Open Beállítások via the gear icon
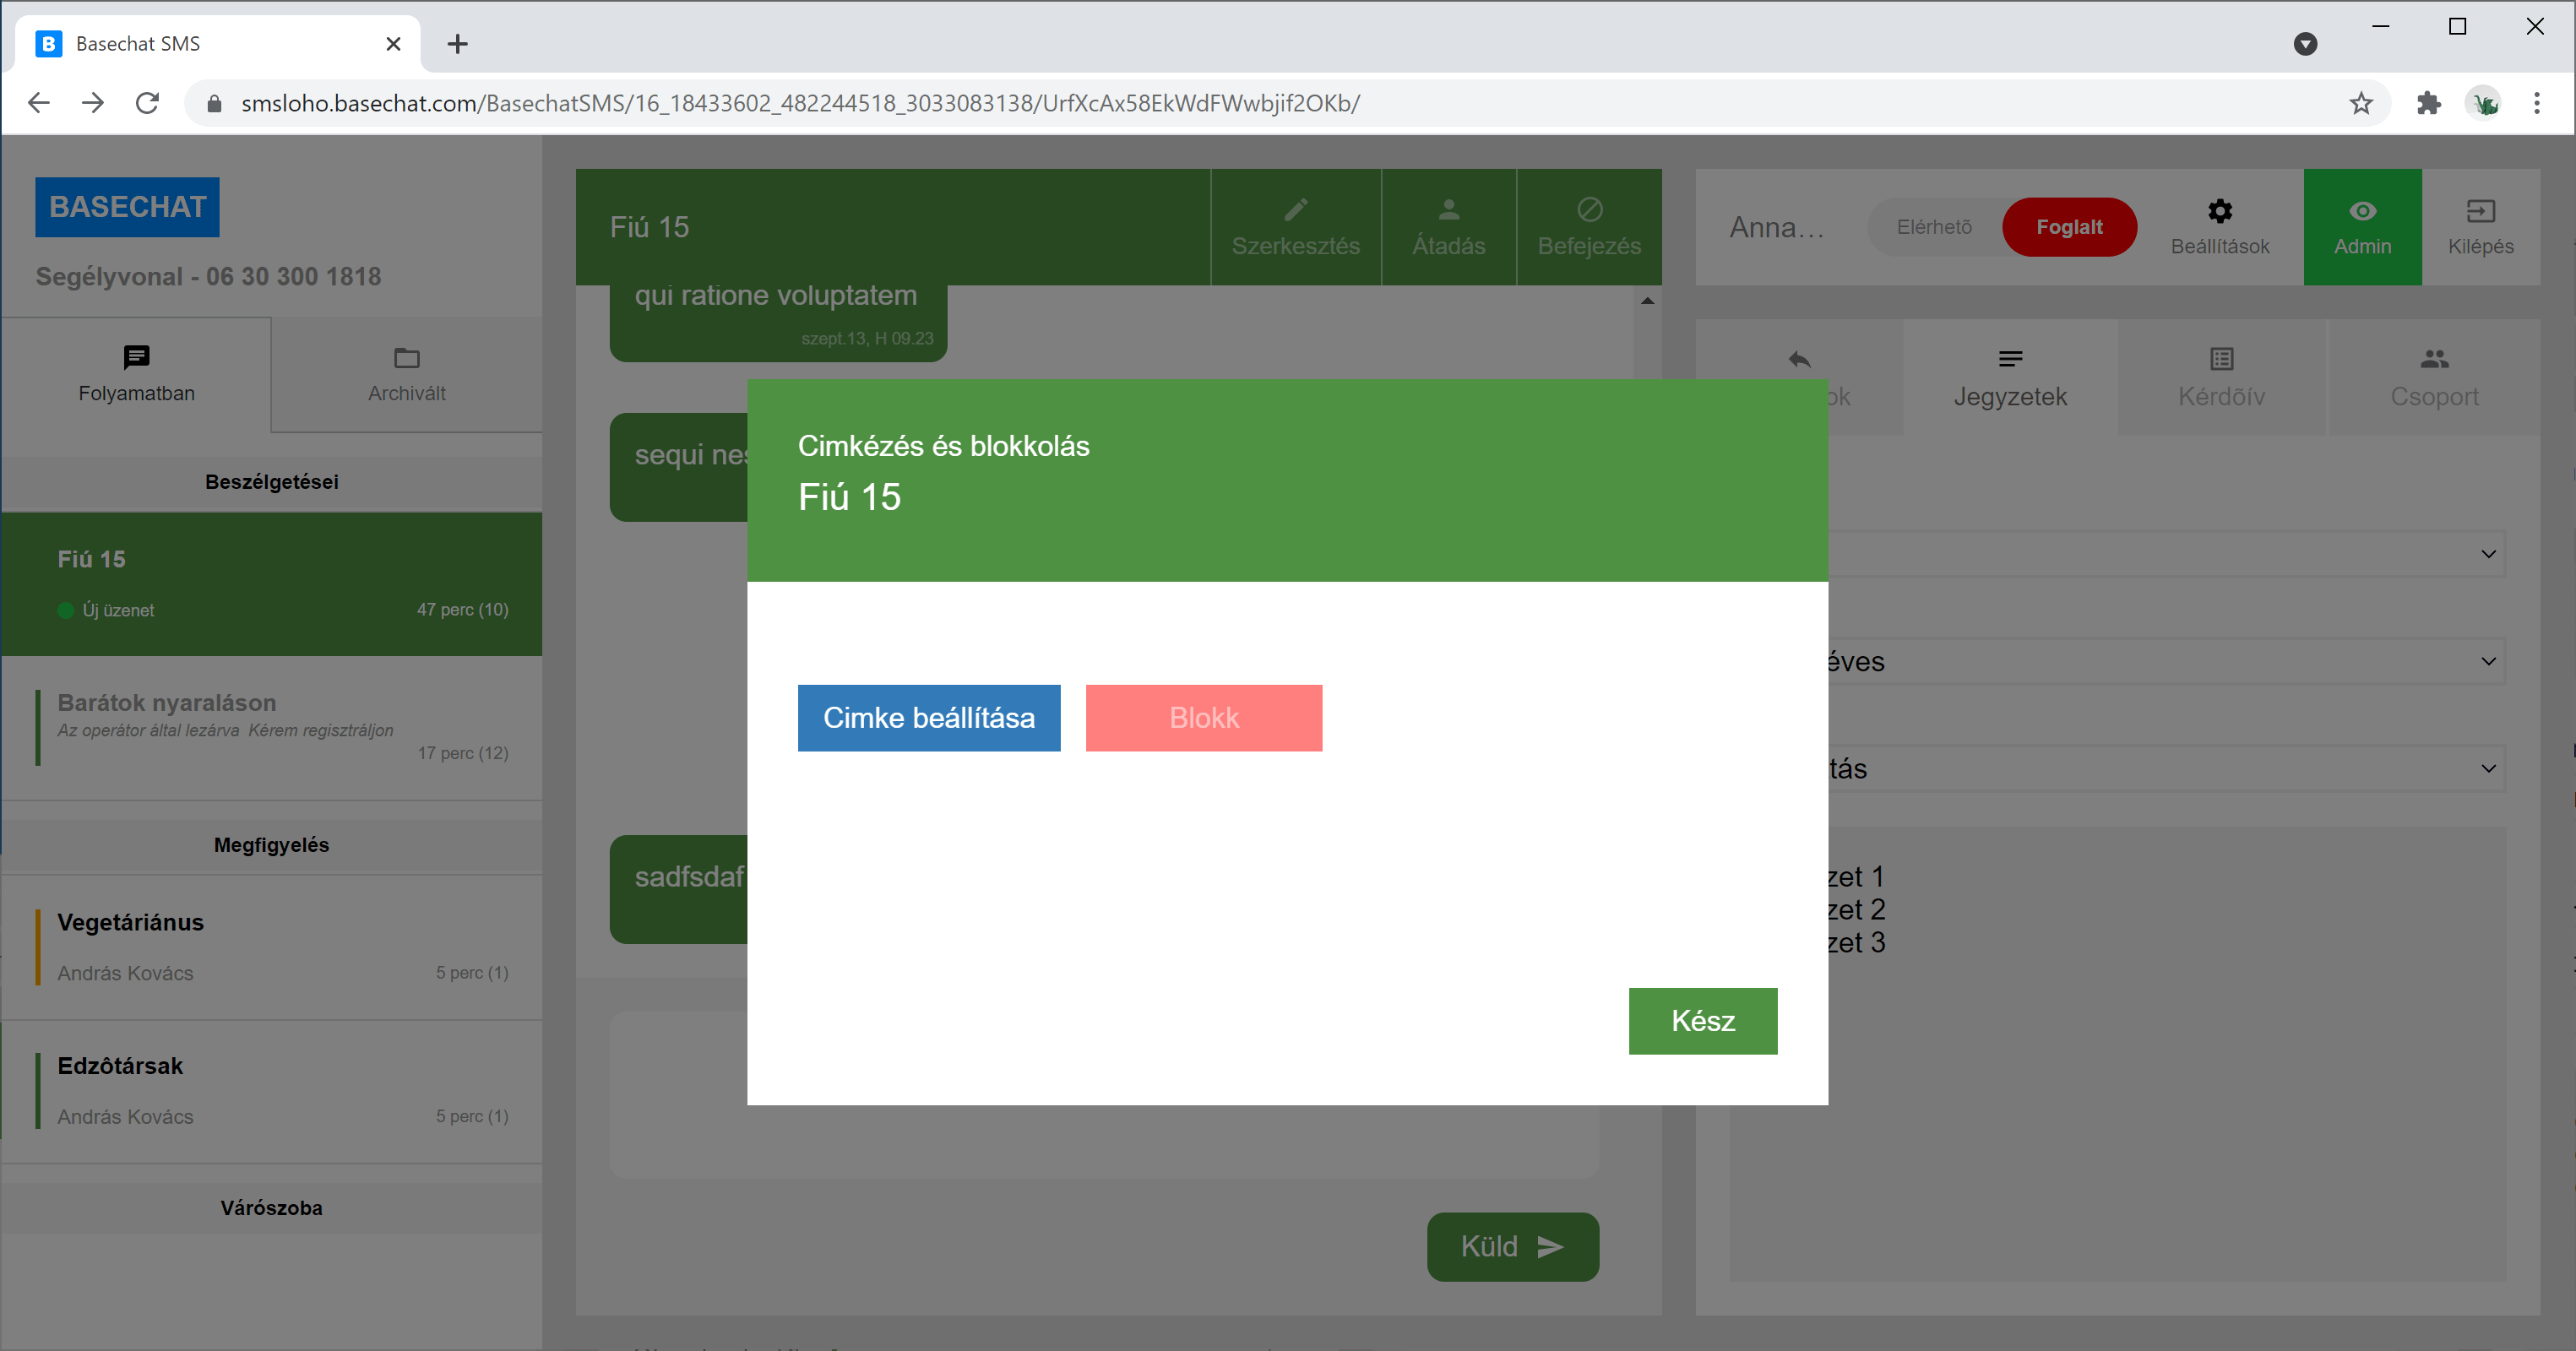2576x1351 pixels. [x=2219, y=212]
